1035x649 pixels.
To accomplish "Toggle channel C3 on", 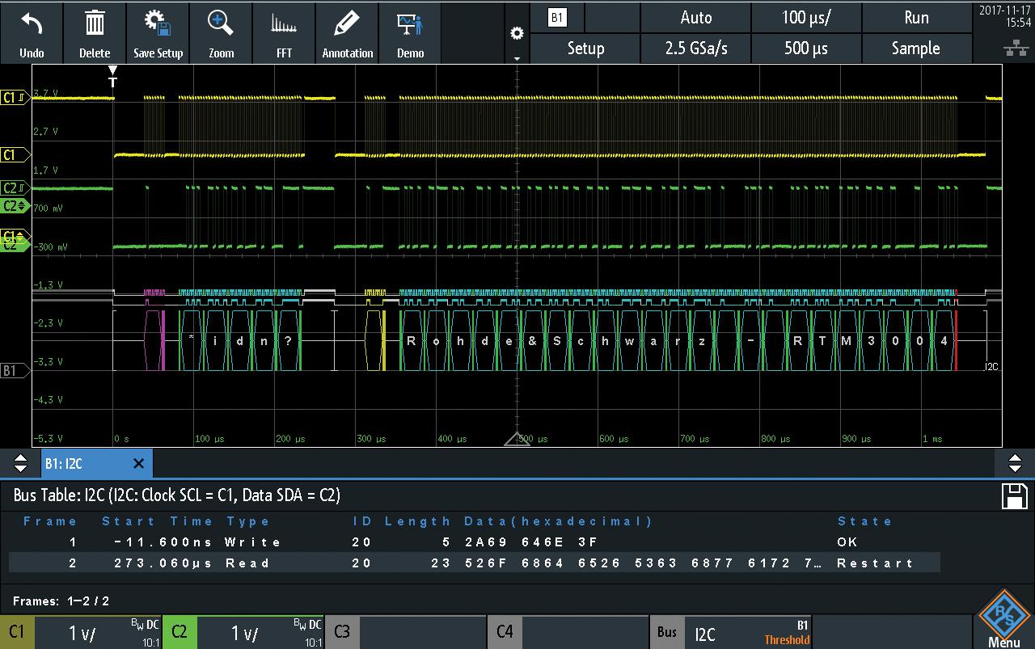I will coord(405,632).
